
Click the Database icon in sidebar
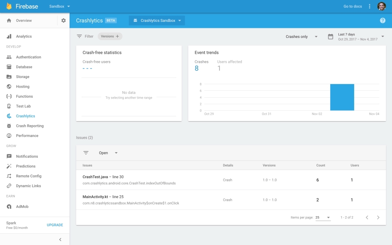9,67
